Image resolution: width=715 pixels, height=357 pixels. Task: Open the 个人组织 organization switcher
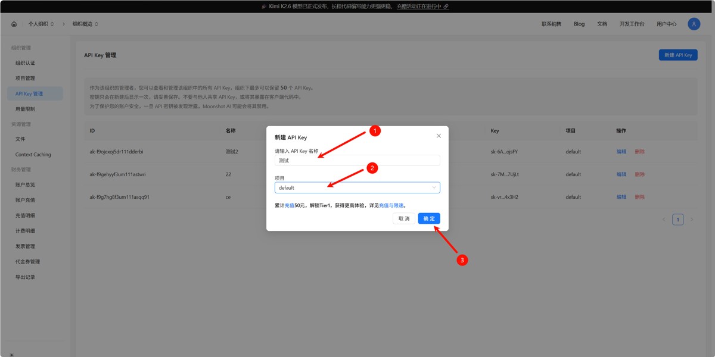click(41, 24)
